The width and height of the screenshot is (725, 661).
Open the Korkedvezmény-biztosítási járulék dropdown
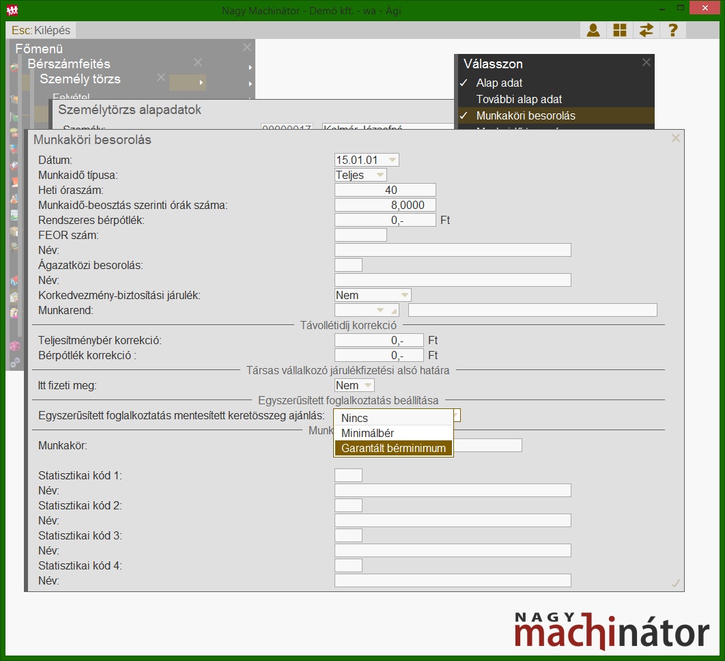click(405, 295)
